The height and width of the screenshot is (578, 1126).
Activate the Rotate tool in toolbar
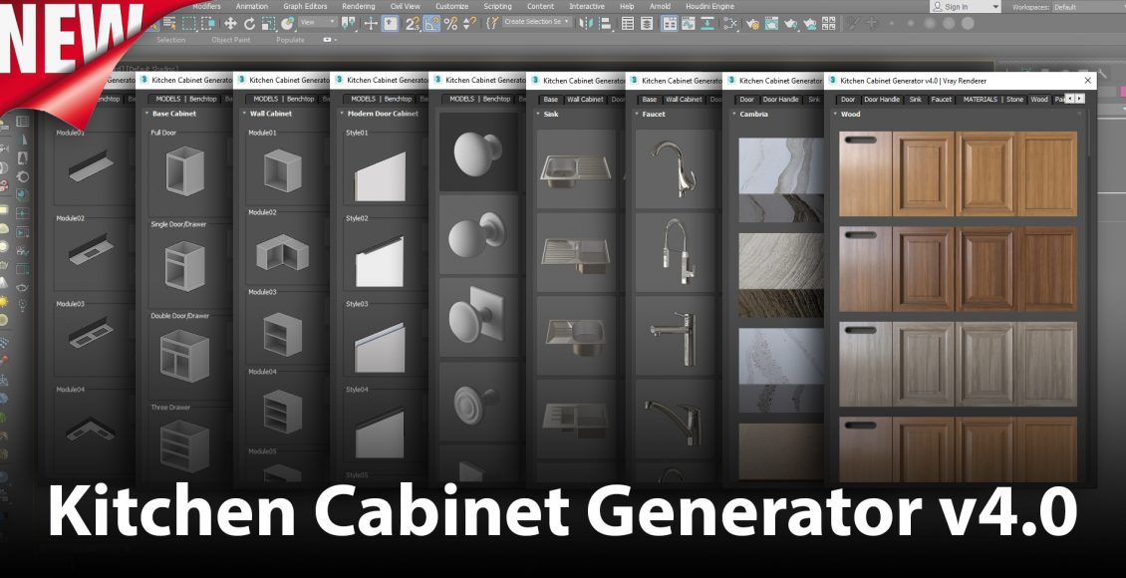[249, 23]
